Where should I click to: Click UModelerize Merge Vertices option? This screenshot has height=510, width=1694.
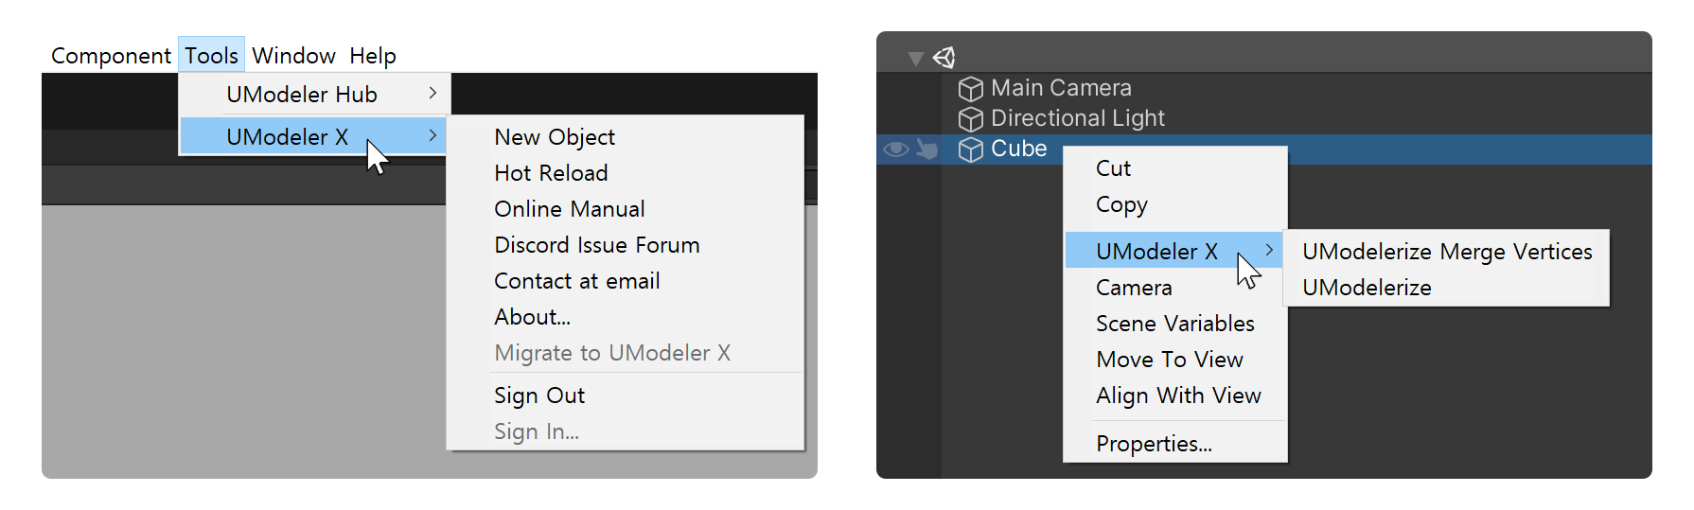pos(1446,252)
